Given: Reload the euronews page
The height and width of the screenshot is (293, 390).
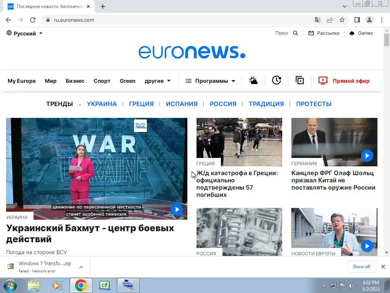Looking at the screenshot, I should [x=33, y=20].
